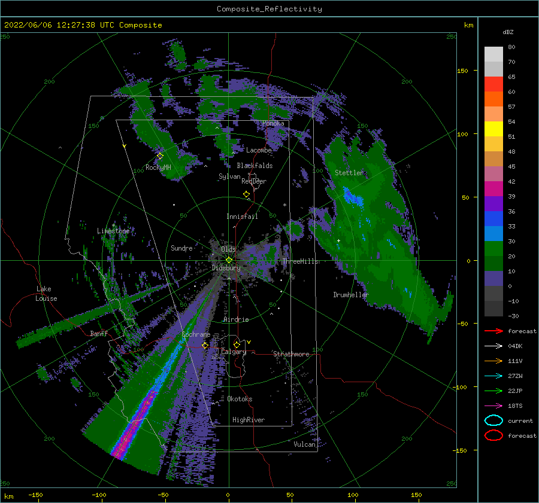
Task: Click the HighRiver label
Action: coord(248,420)
